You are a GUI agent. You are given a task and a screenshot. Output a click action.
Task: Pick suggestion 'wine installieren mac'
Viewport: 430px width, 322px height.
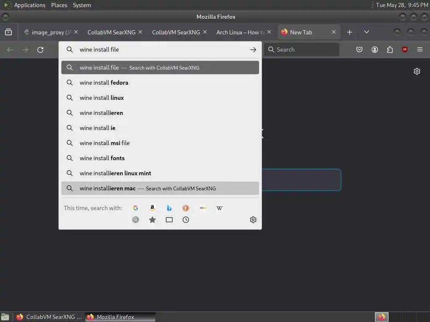pos(160,188)
